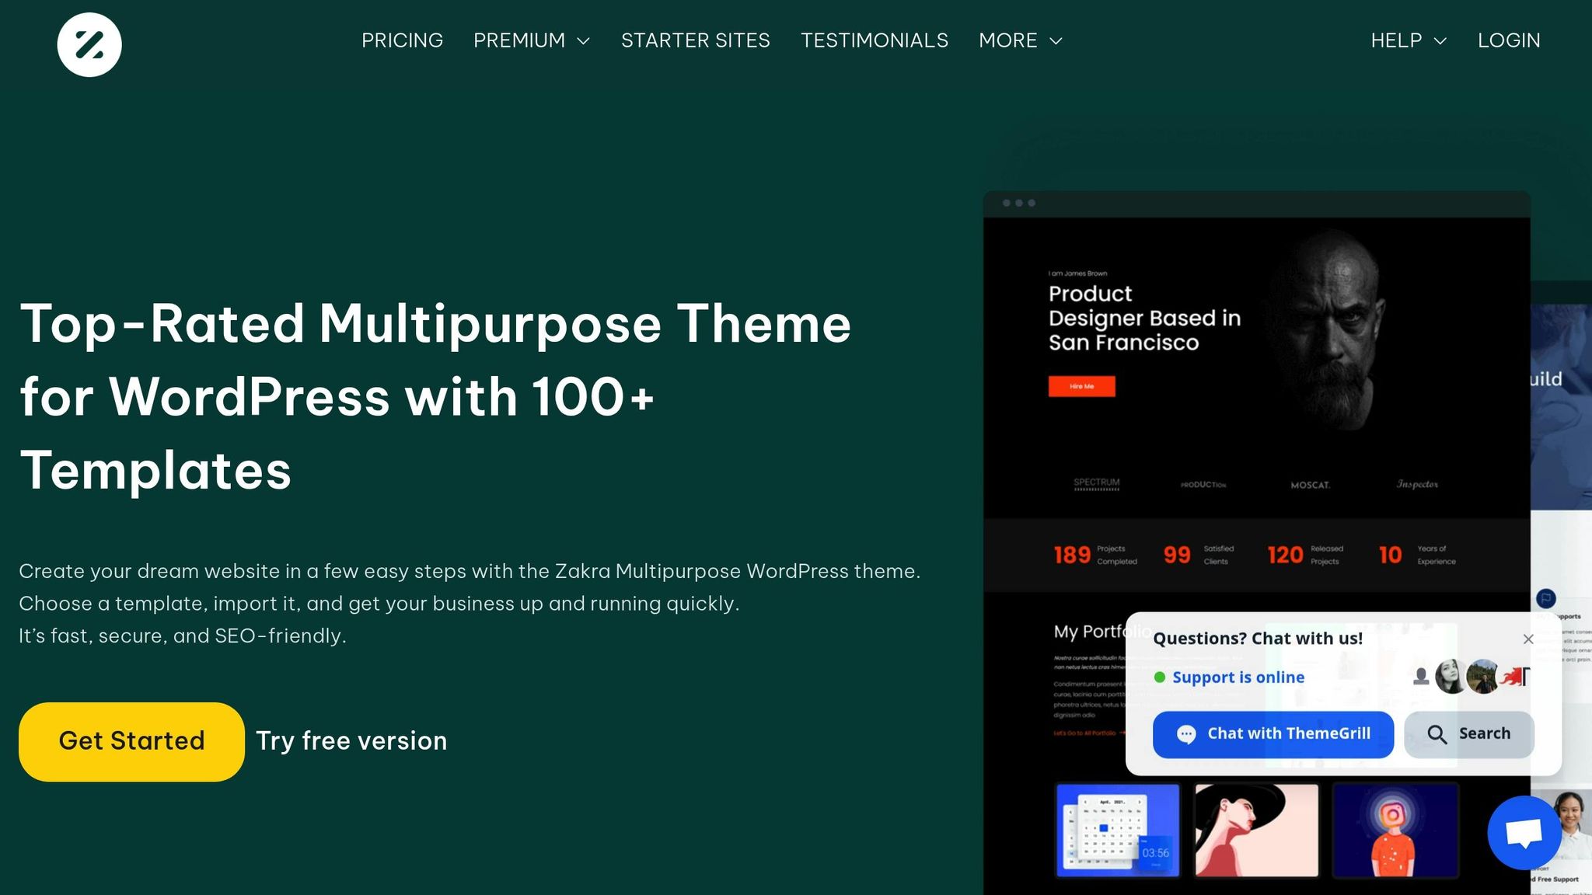Click the outdoor man support agent avatar
This screenshot has width=1592, height=895.
click(1483, 677)
